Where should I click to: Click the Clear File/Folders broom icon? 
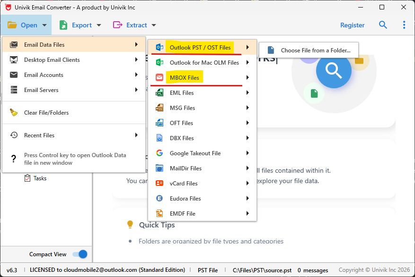(x=14, y=112)
